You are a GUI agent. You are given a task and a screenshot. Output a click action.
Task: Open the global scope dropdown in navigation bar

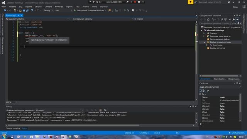click(x=103, y=19)
